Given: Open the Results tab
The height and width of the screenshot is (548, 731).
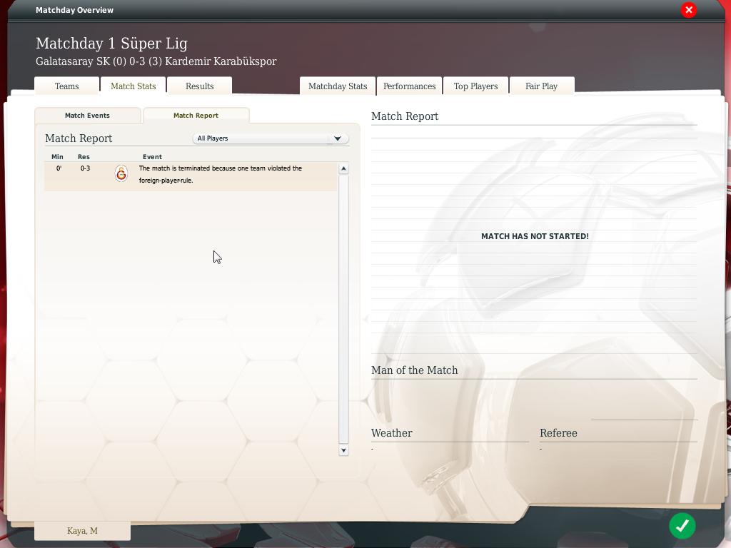Looking at the screenshot, I should pyautogui.click(x=200, y=86).
